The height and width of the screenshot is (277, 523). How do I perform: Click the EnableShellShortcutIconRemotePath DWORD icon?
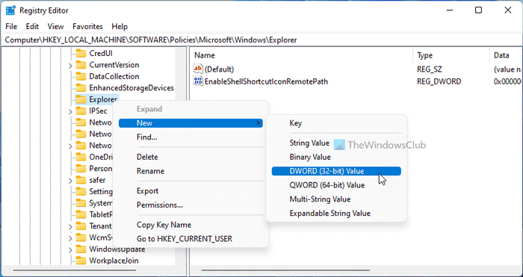(198, 81)
